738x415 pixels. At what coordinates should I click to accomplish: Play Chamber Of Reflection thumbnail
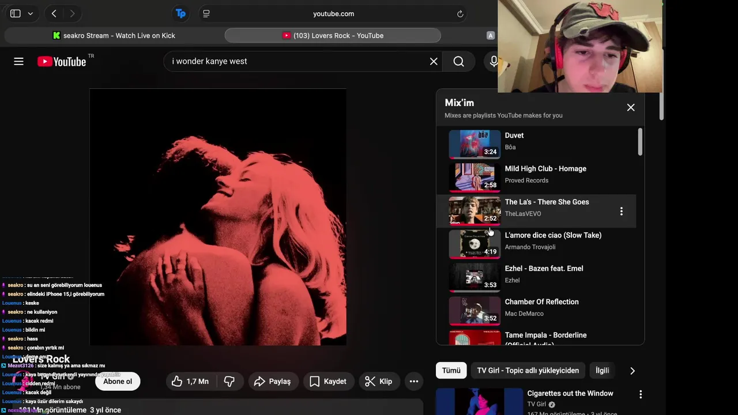(x=475, y=310)
